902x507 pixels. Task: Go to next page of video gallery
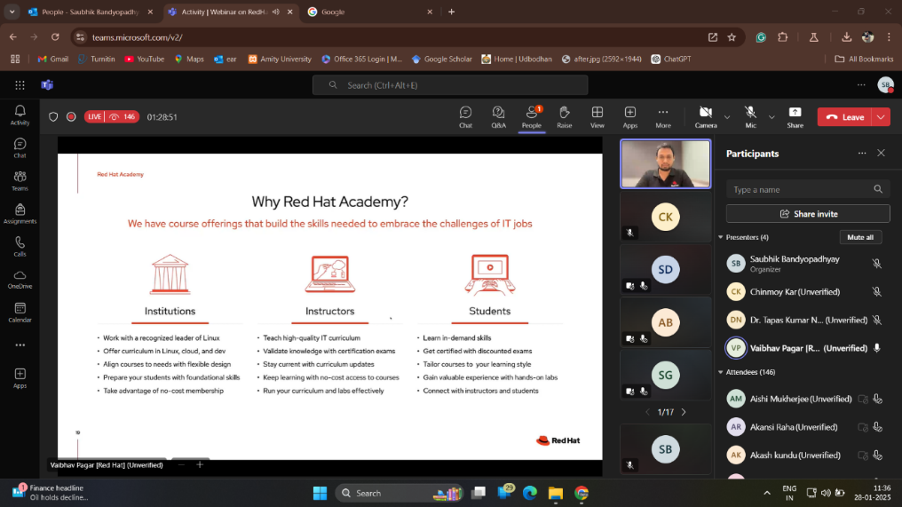tap(684, 412)
